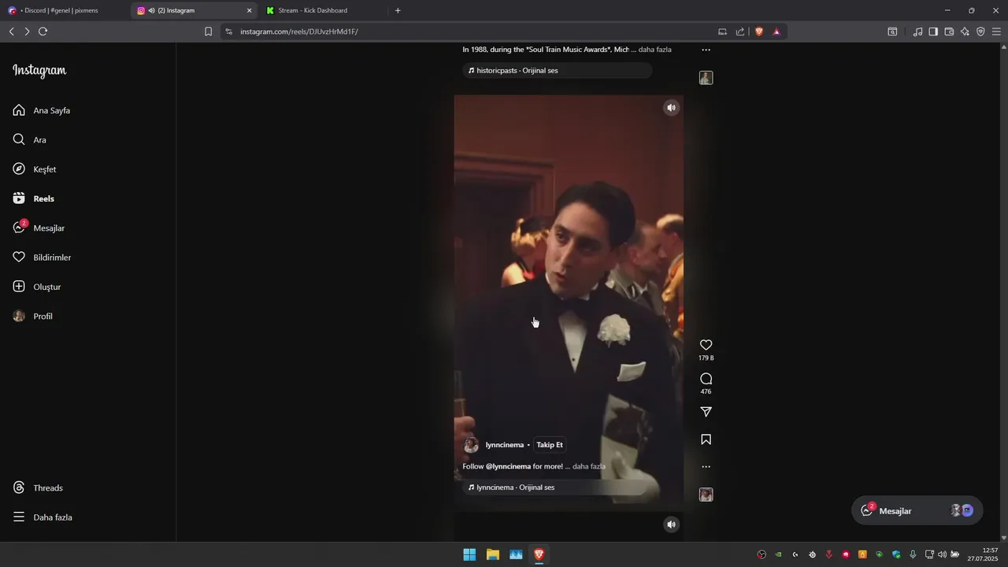Click share page icon in address bar
This screenshot has height=567, width=1008.
pos(740,31)
